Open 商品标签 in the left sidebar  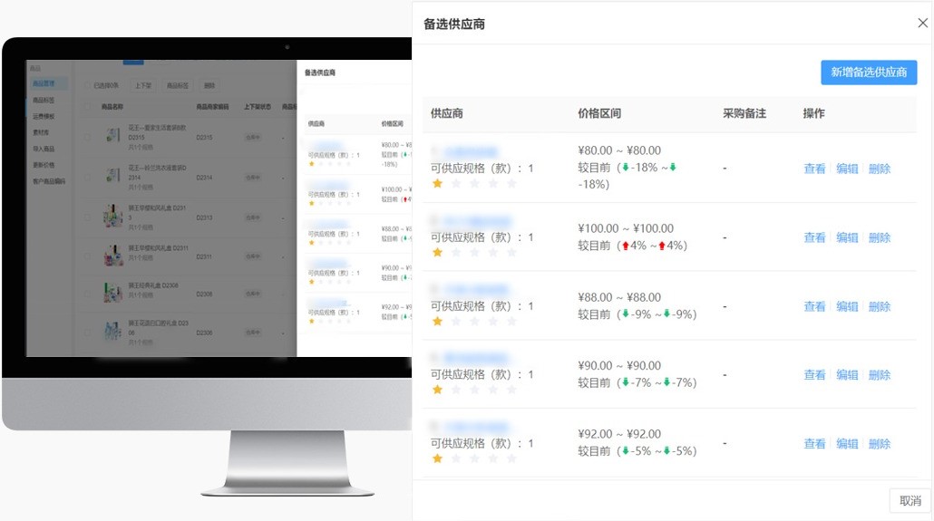coord(44,100)
